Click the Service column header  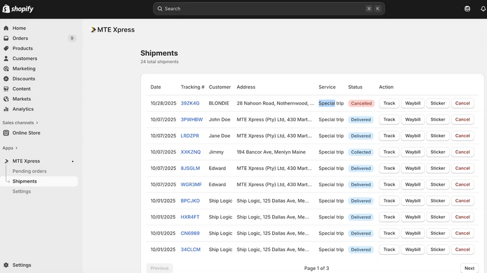point(327,87)
